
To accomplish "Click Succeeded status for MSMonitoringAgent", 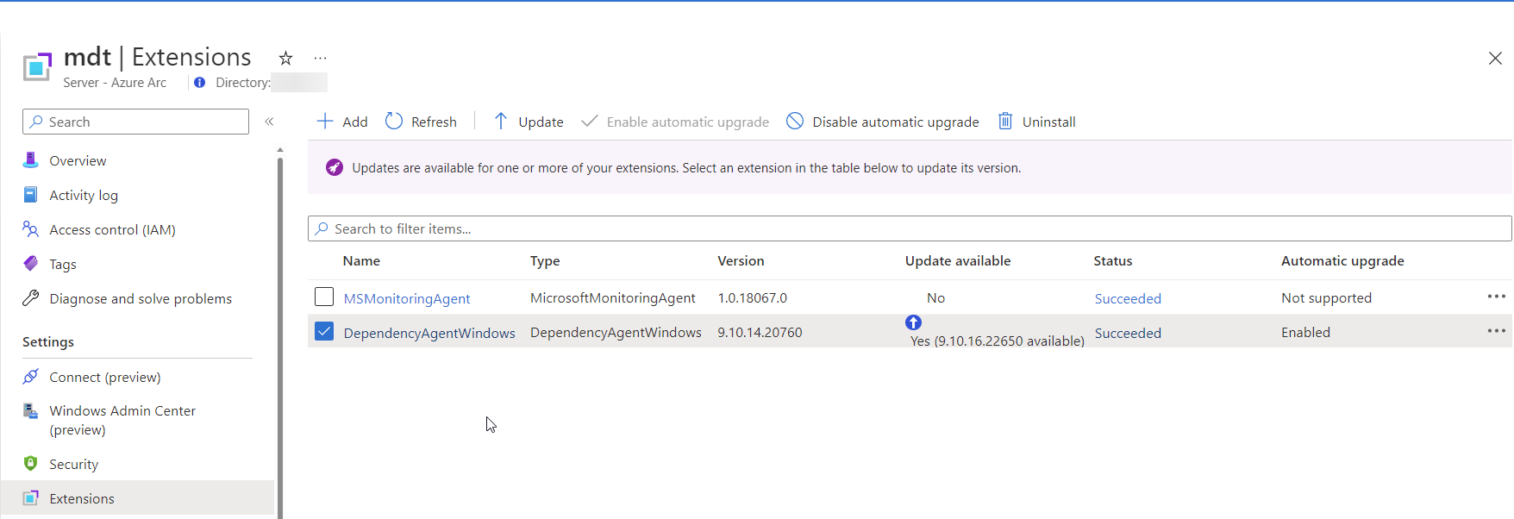I will pyautogui.click(x=1128, y=298).
